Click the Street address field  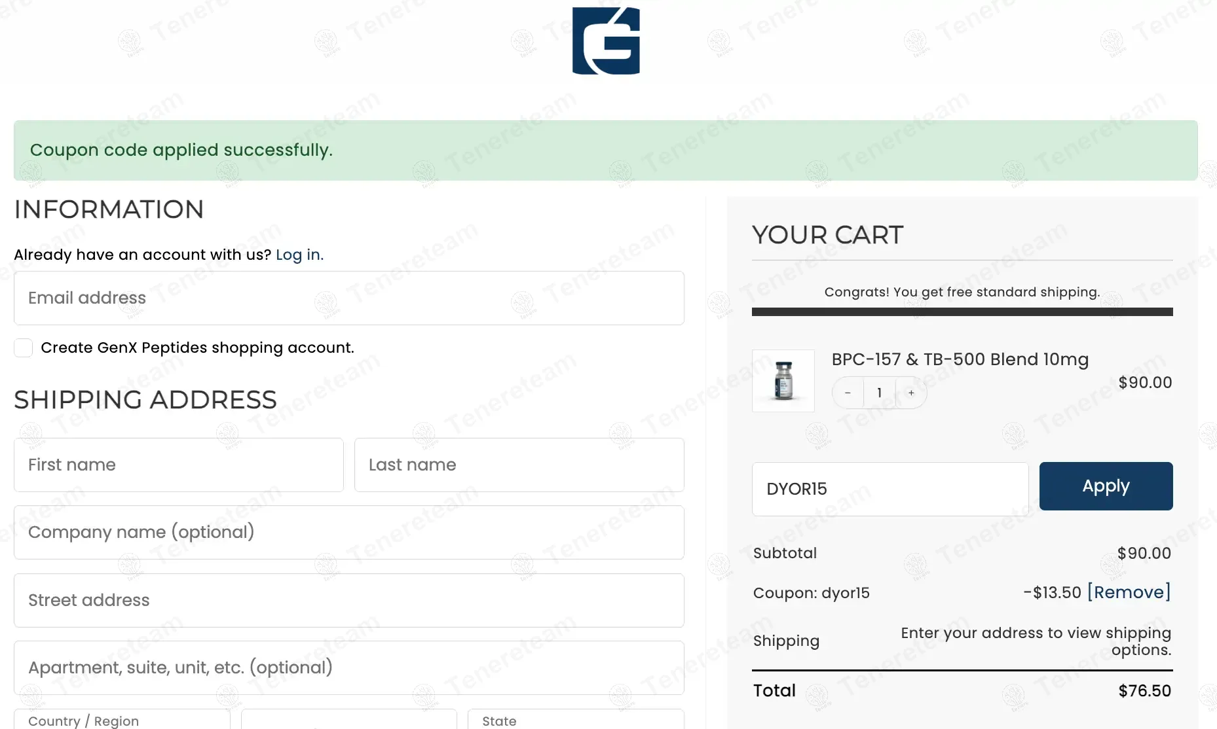pos(348,601)
